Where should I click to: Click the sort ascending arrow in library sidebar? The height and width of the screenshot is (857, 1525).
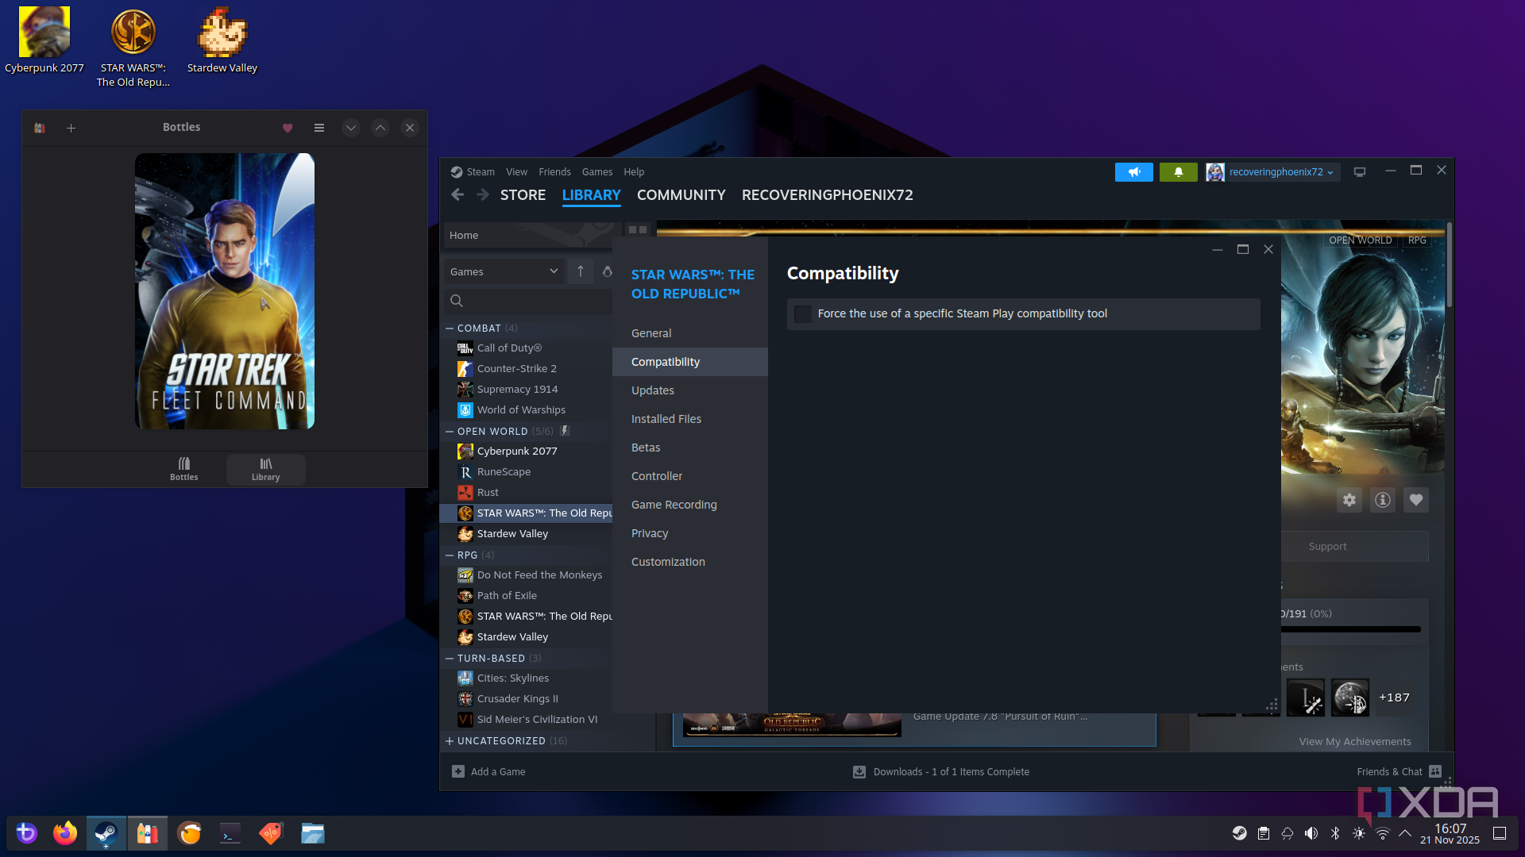point(581,271)
